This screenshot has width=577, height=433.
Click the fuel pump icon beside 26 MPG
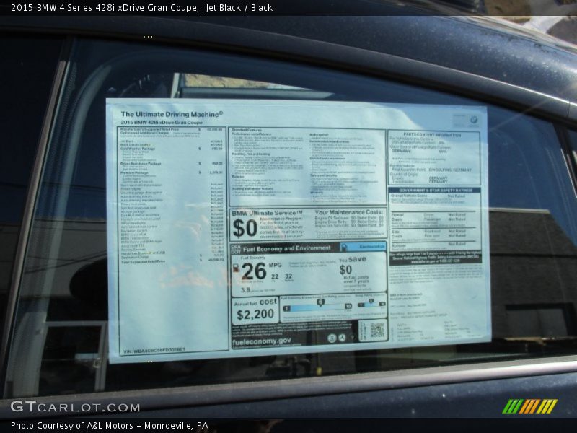(236, 268)
